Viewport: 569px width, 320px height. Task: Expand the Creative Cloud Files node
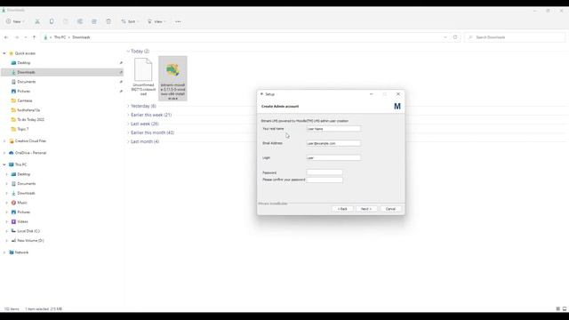pos(4,140)
